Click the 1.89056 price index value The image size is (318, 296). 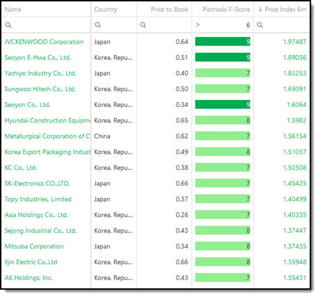coord(294,57)
